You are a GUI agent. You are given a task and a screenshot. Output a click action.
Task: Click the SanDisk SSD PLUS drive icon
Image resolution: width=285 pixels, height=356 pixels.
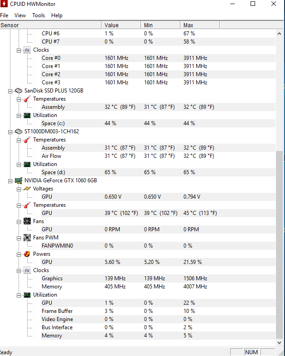[x=19, y=91]
